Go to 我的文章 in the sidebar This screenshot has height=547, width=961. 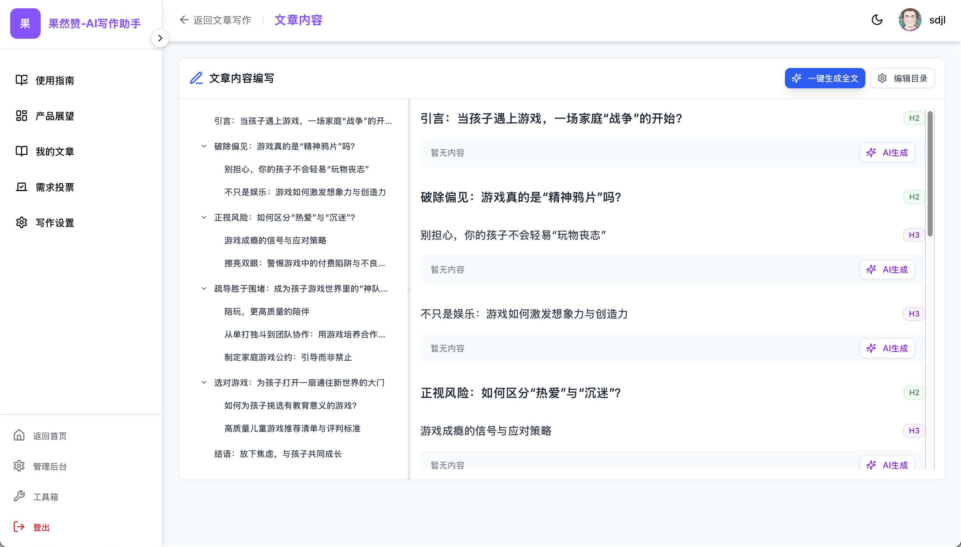54,152
